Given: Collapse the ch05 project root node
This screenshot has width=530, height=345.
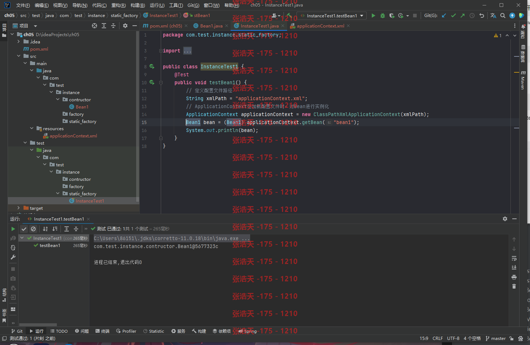Looking at the screenshot, I should 12,34.
